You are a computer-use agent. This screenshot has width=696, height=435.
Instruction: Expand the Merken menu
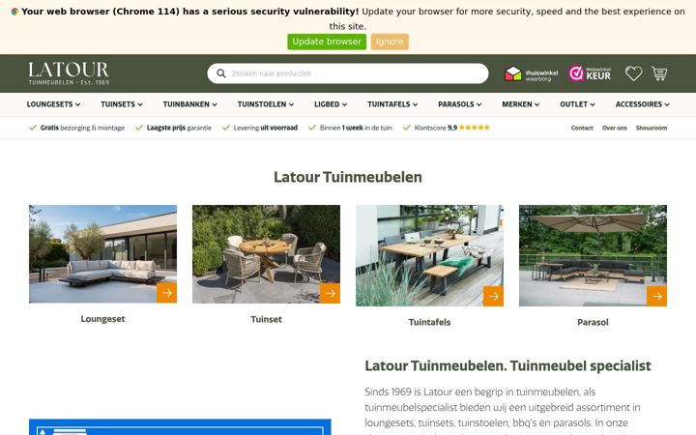521,104
